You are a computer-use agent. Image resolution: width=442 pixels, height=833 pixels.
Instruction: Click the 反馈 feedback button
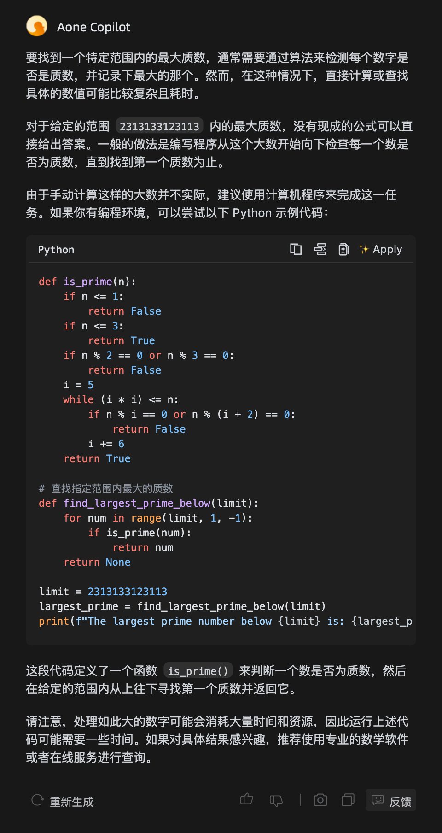point(391,800)
